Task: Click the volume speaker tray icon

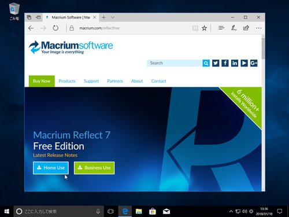Action: point(244,211)
